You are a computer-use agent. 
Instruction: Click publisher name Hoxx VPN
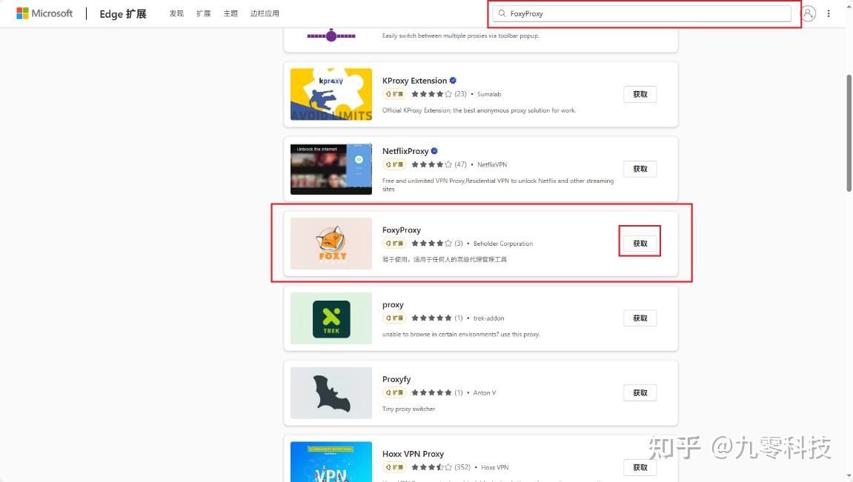click(x=494, y=467)
